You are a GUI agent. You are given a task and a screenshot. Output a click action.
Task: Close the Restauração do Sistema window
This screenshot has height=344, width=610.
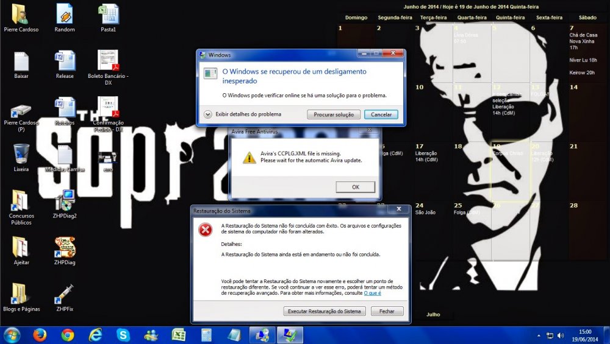tap(399, 209)
